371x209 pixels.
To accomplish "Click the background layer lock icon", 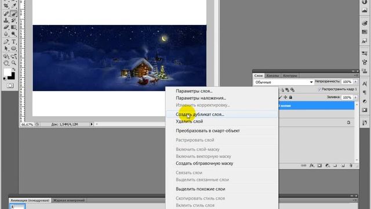I will pos(348,122).
